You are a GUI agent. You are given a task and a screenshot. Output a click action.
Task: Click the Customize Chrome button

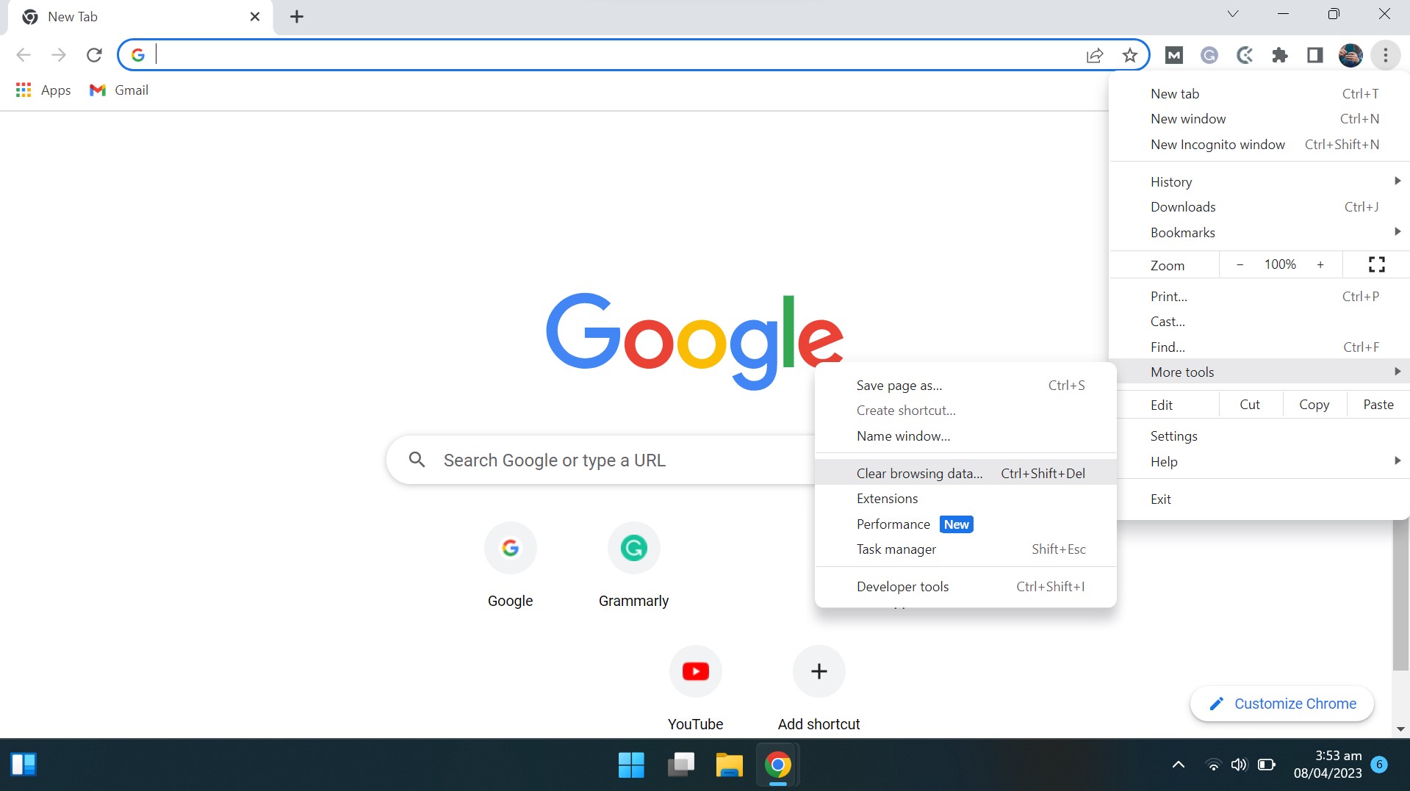coord(1282,704)
